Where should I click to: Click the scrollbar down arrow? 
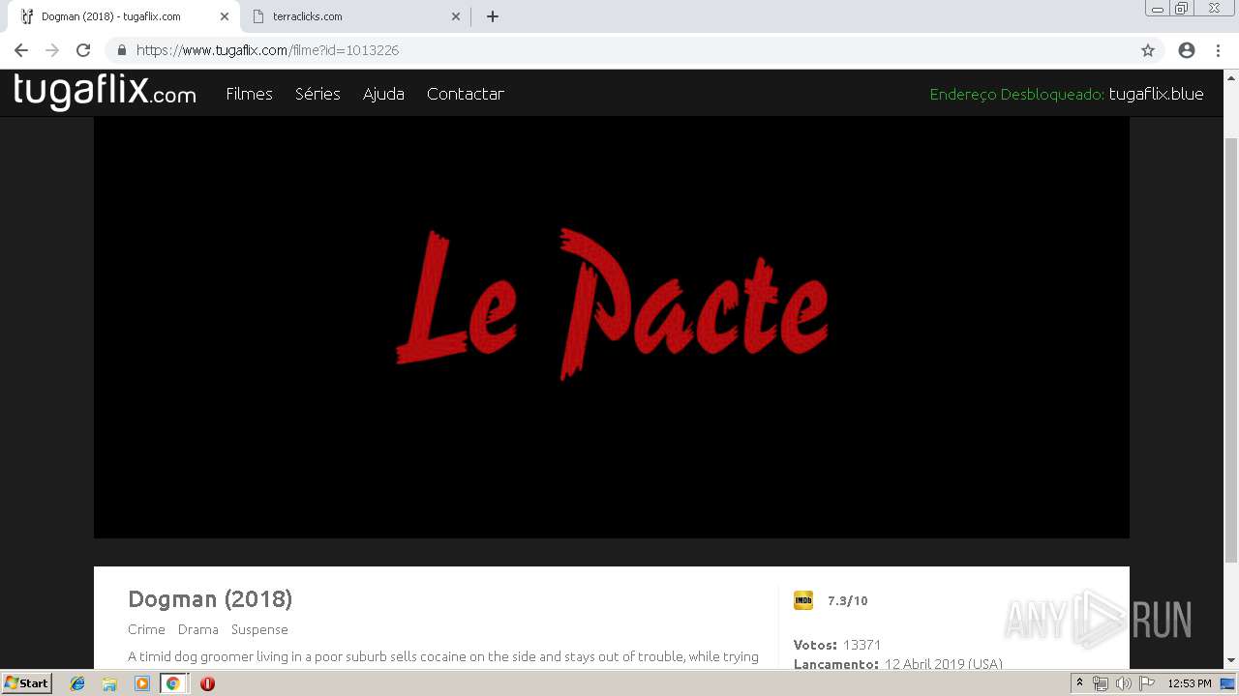tap(1231, 661)
